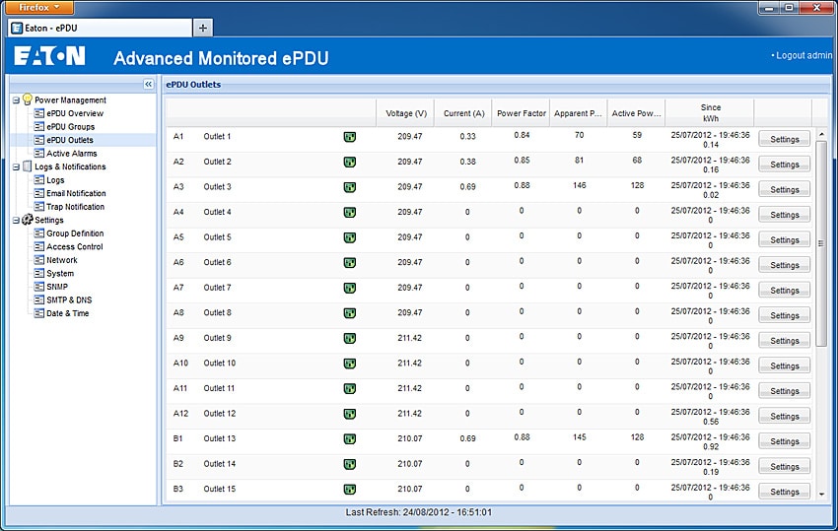Open Settings for Outlet 3

784,189
